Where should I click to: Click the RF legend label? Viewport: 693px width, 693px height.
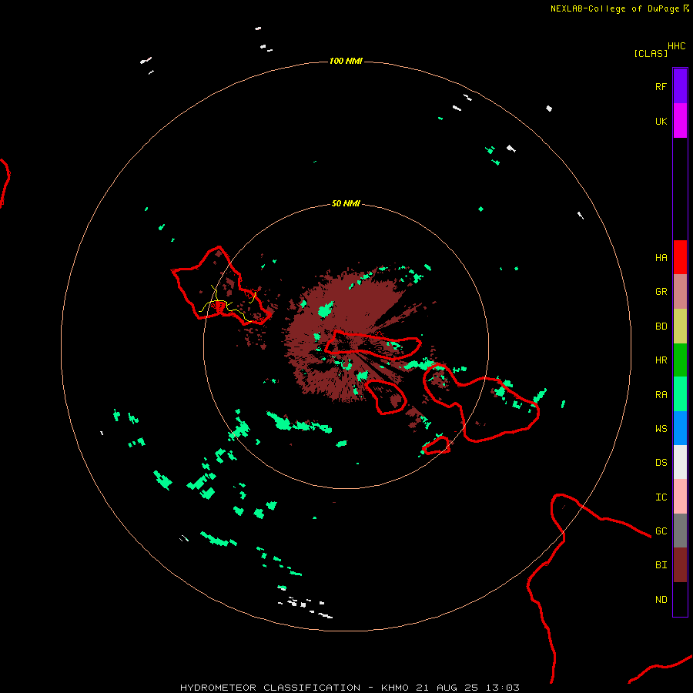click(x=661, y=87)
